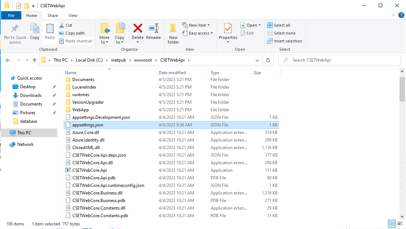Image resolution: width=406 pixels, height=229 pixels.
Task: Click inetpub in the address breadcrumb
Action: 118,60
